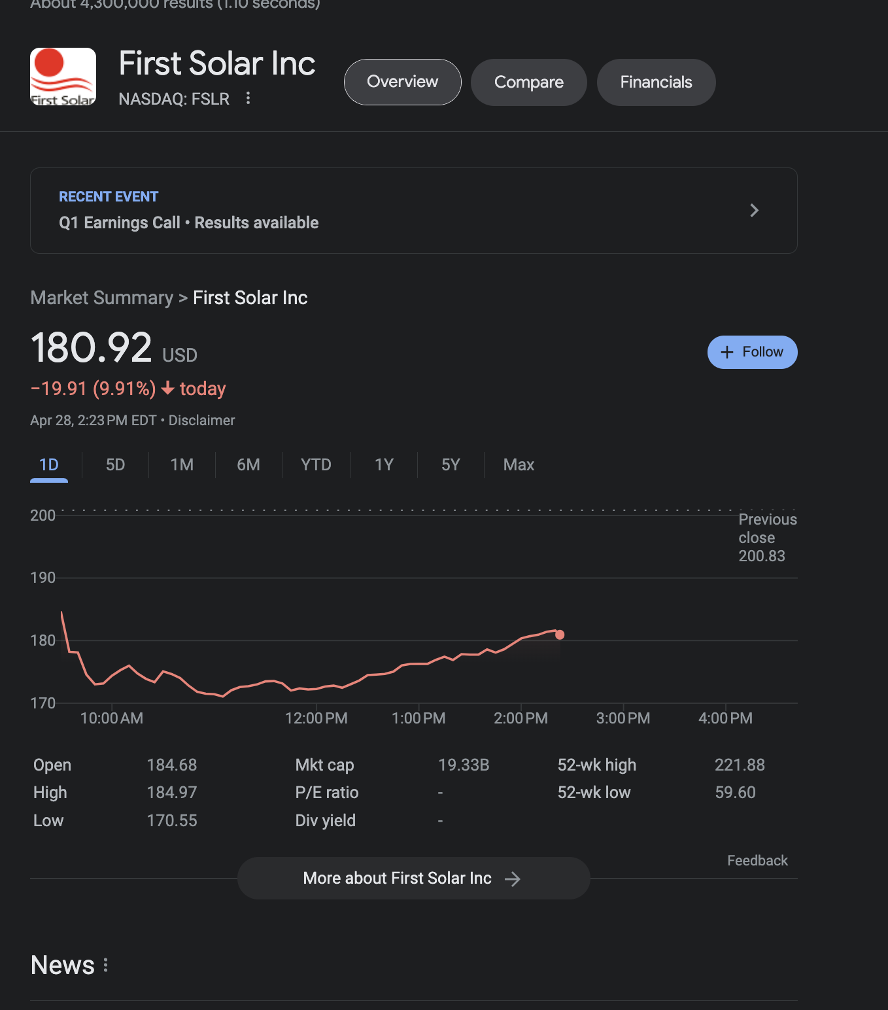Open the Financials tab
The width and height of the screenshot is (888, 1010).
click(x=656, y=82)
